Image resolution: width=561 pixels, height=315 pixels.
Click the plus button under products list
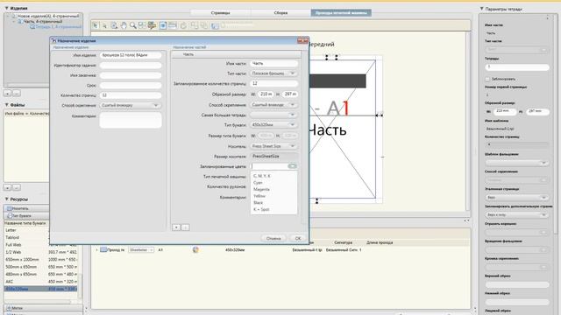pos(8,94)
